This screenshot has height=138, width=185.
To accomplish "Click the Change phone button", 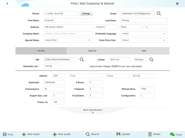I will tap(86, 13).
